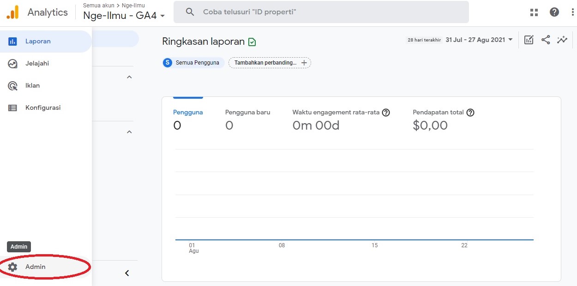Image resolution: width=577 pixels, height=286 pixels.
Task: Click the Admin gear icon
Action: [x=12, y=267]
